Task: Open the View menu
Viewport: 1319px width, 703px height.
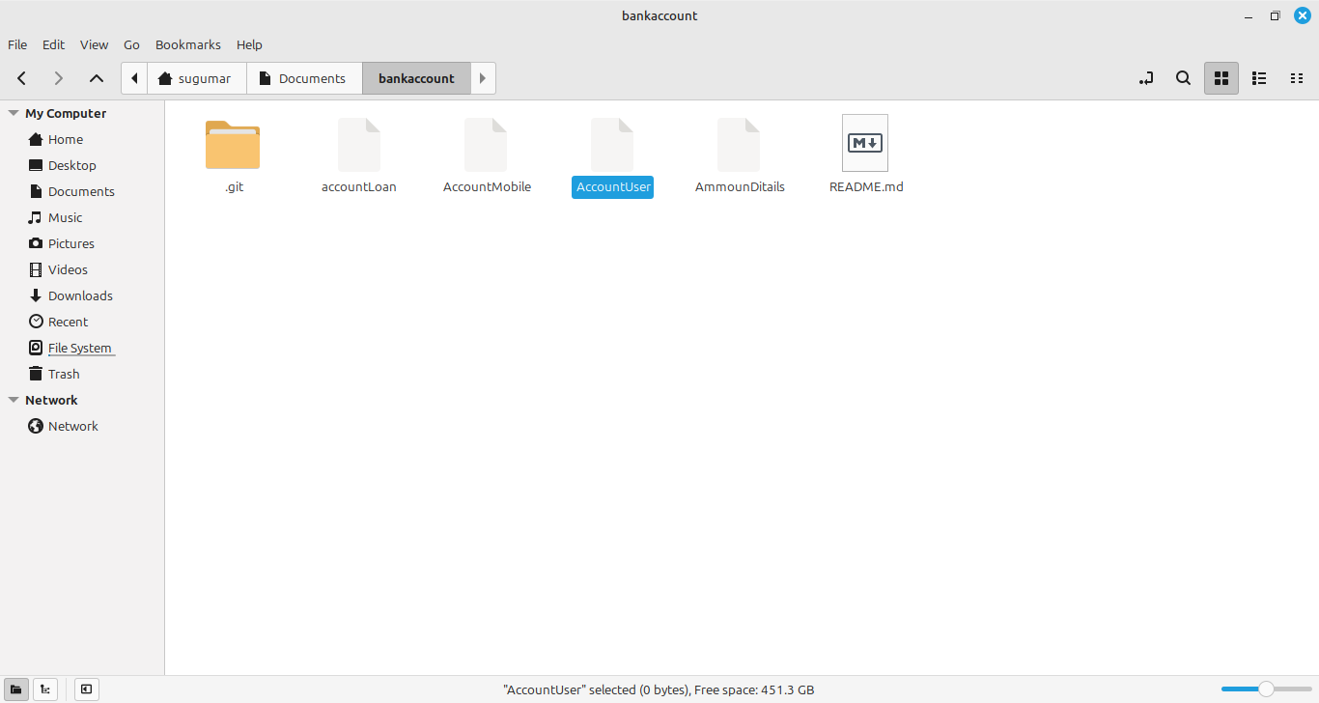Action: coord(95,44)
